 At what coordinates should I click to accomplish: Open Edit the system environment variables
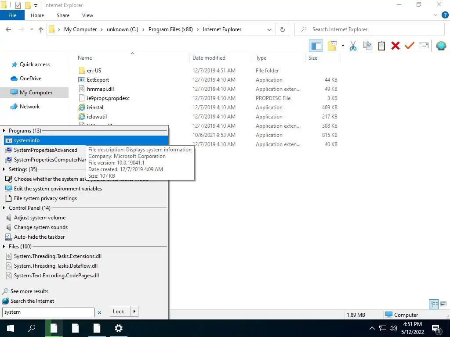(x=58, y=189)
